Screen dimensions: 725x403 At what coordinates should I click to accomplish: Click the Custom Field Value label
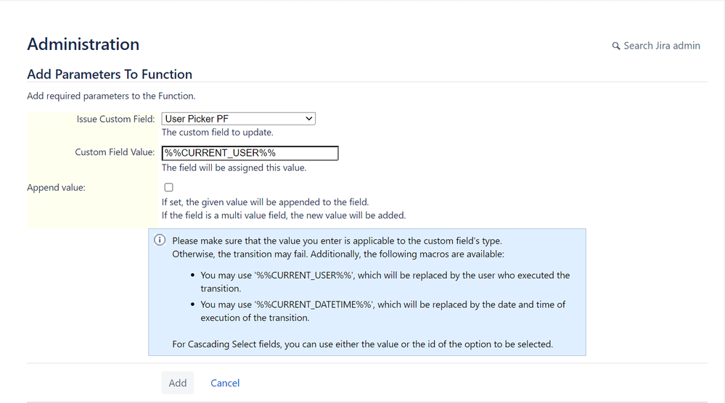tap(115, 152)
